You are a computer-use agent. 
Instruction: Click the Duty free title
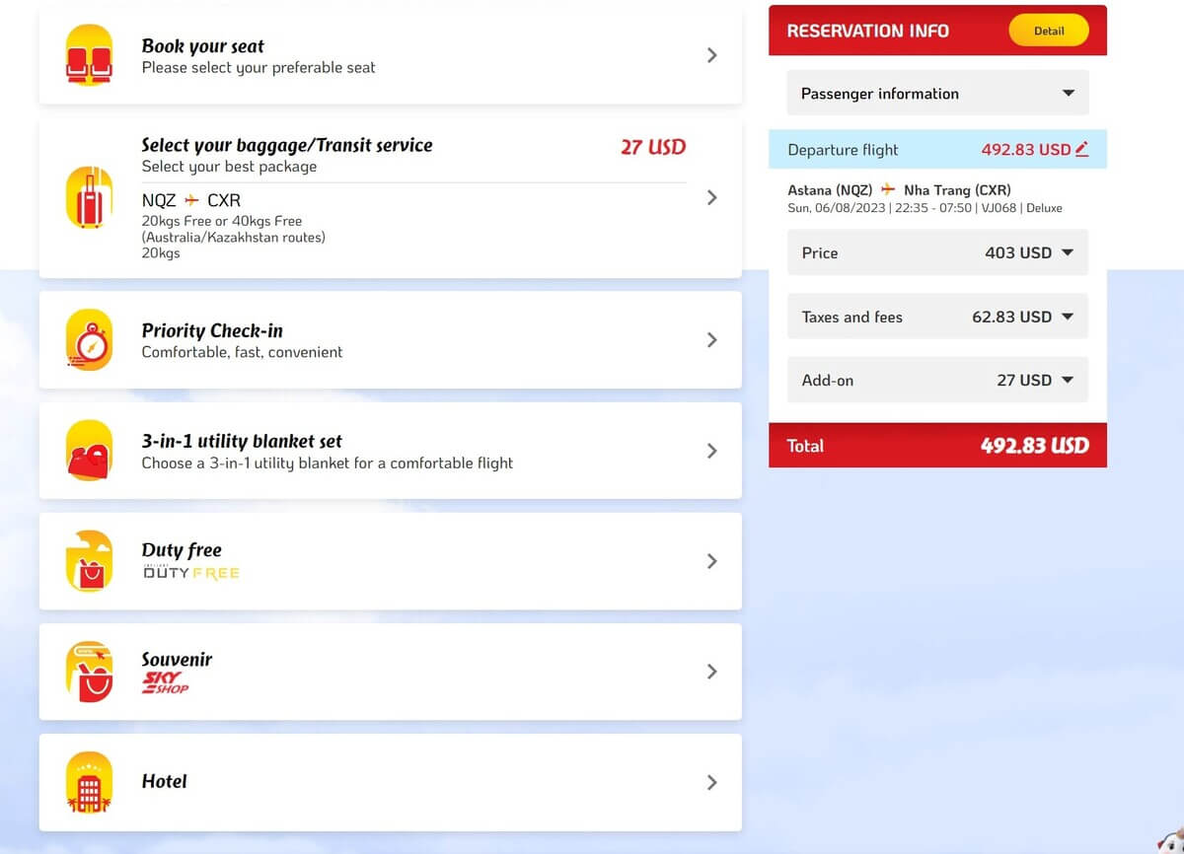tap(182, 549)
